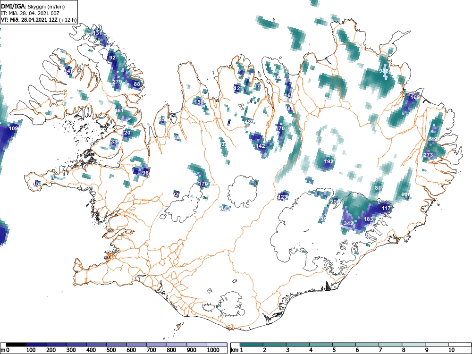Click the visibility value '696' on the map
This screenshot has width=472, height=354.
click(406, 195)
